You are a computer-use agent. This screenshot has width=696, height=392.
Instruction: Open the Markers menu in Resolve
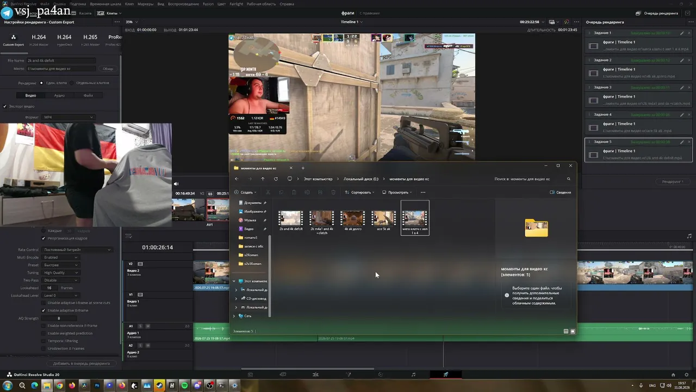point(145,4)
